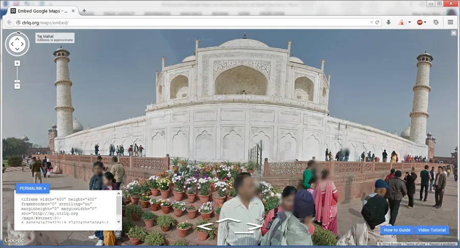
Task: Close the Embed Google Maps tab
Action: (73, 11)
